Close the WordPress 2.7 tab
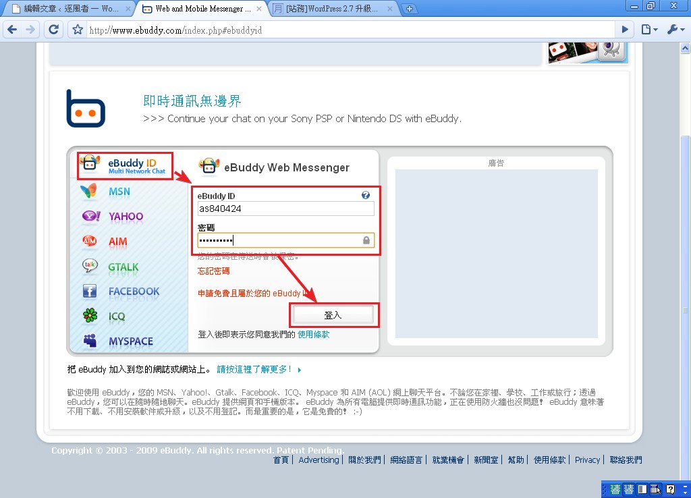This screenshot has height=498, width=691. (391, 9)
